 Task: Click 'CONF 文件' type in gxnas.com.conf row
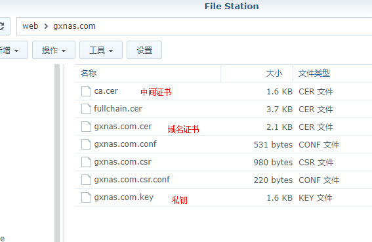tap(319, 145)
